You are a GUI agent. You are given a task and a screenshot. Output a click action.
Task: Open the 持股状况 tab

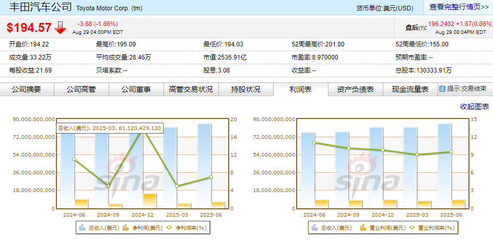pos(245,89)
